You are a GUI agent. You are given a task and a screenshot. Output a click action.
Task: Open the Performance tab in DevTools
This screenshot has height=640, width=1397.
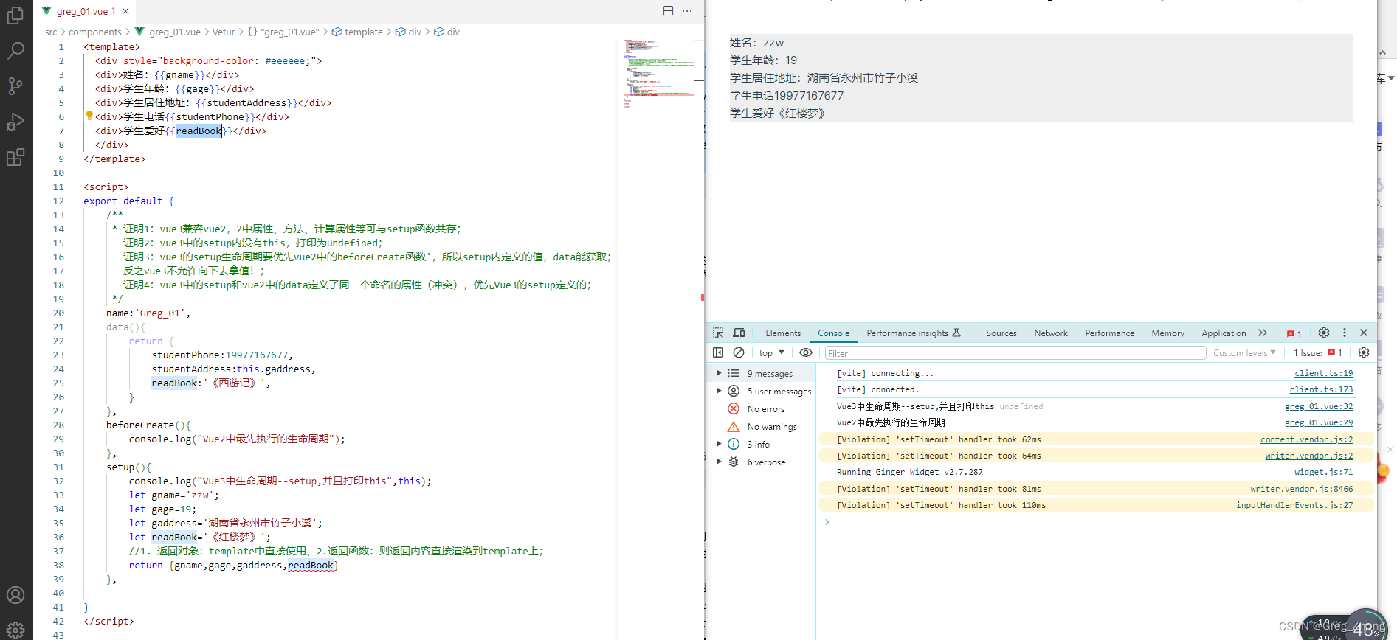(1109, 333)
